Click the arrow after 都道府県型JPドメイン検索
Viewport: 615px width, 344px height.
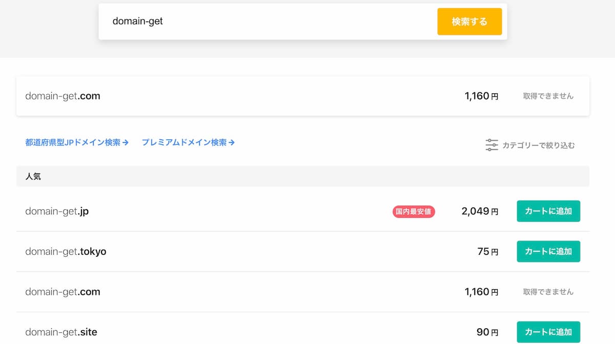[x=126, y=143]
